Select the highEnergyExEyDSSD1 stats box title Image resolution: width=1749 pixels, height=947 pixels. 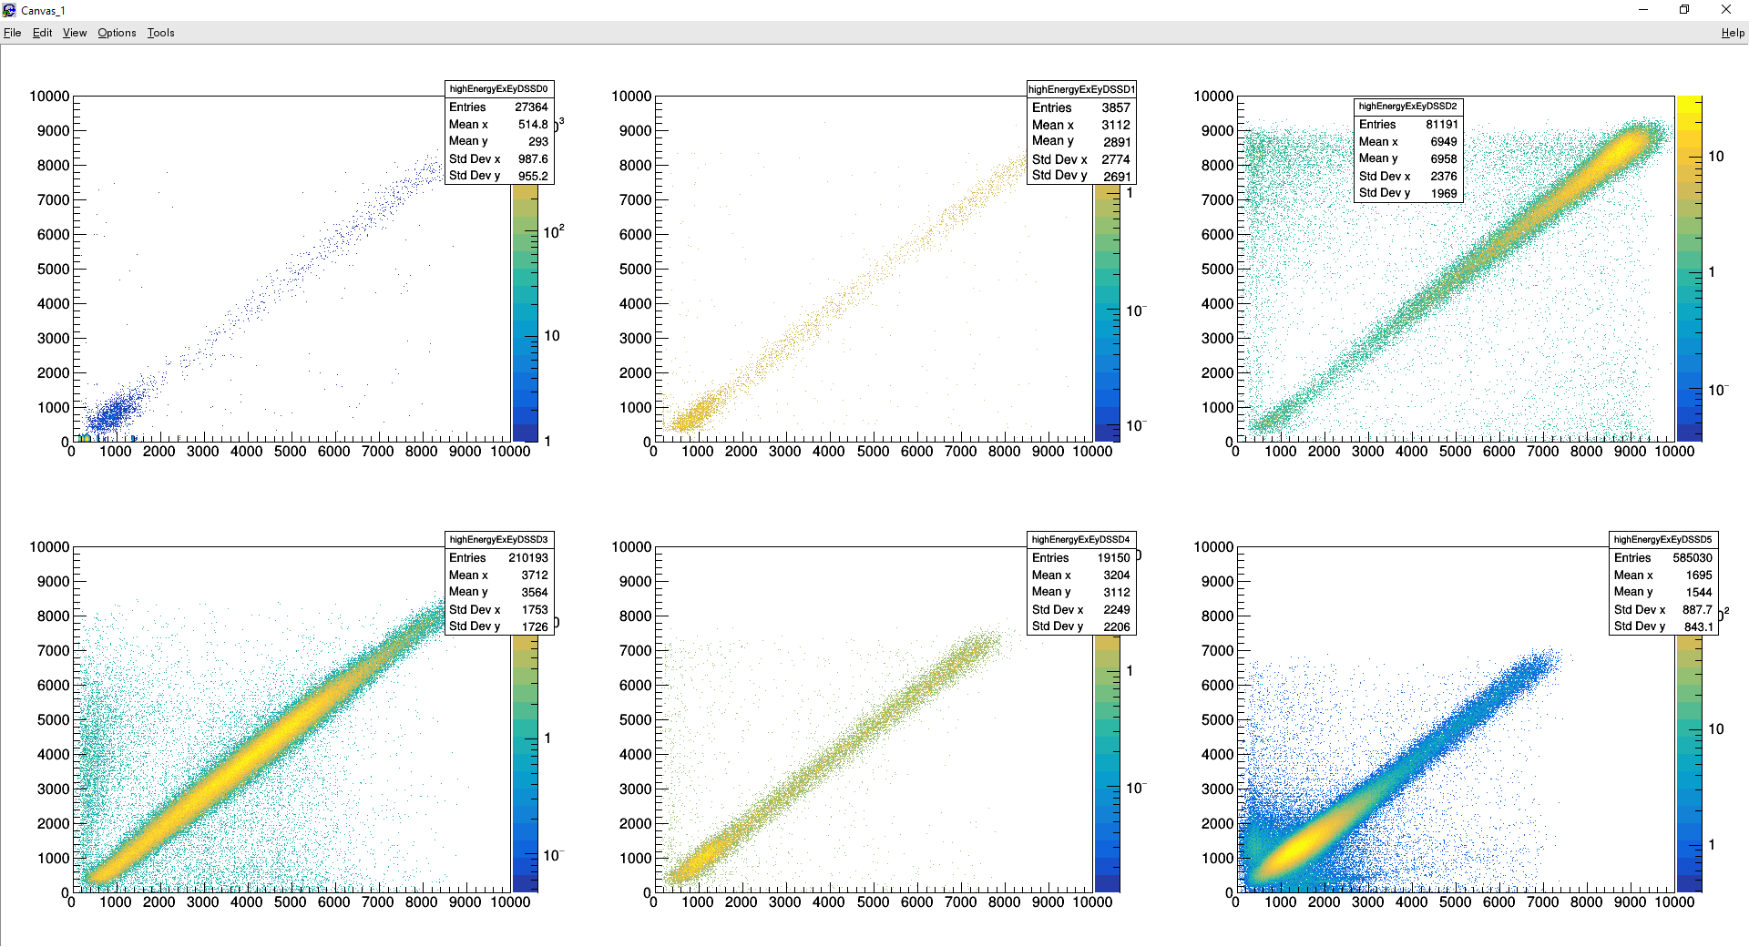[x=1081, y=89]
